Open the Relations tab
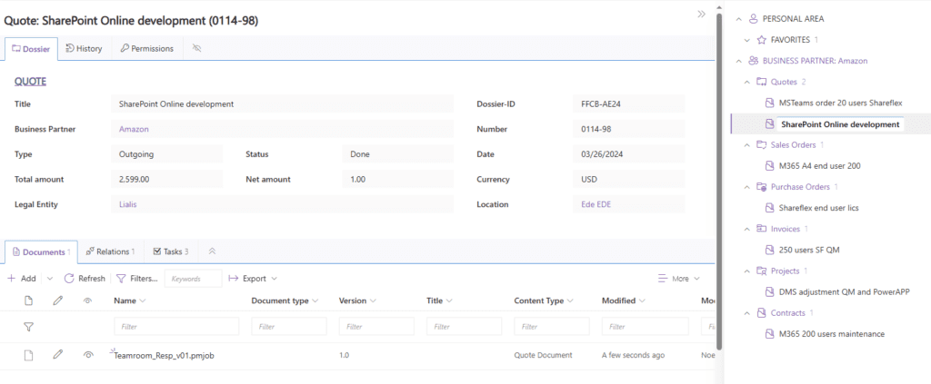Viewport: 931px width, 384px height. click(110, 251)
